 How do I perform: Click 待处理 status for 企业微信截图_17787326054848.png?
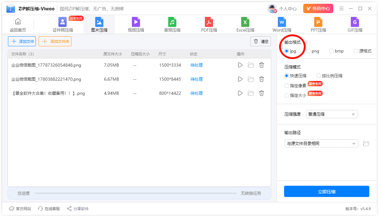click(197, 65)
